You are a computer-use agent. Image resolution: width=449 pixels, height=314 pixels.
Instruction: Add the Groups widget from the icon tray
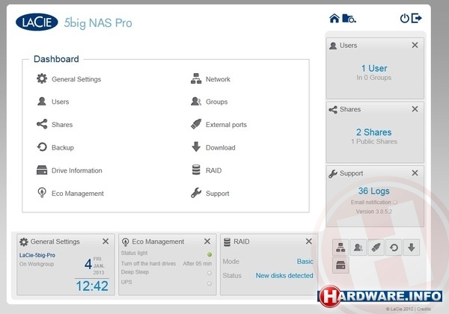pos(358,247)
